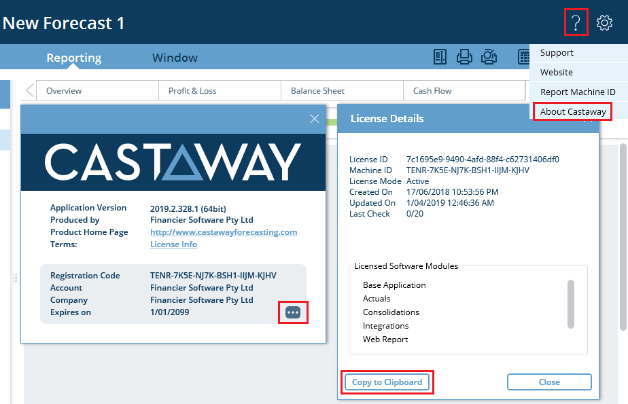Select About Castaway menu item
Image resolution: width=628 pixels, height=404 pixels.
(x=572, y=111)
